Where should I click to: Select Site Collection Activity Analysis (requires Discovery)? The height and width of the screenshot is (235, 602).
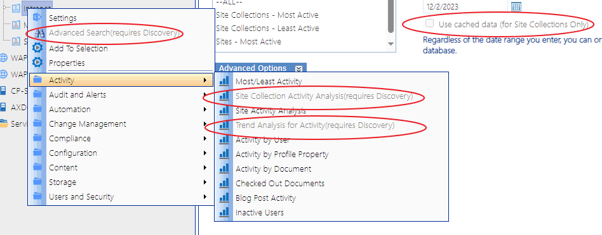pos(324,96)
